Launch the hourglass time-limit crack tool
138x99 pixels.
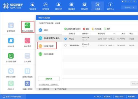[x=27, y=85]
